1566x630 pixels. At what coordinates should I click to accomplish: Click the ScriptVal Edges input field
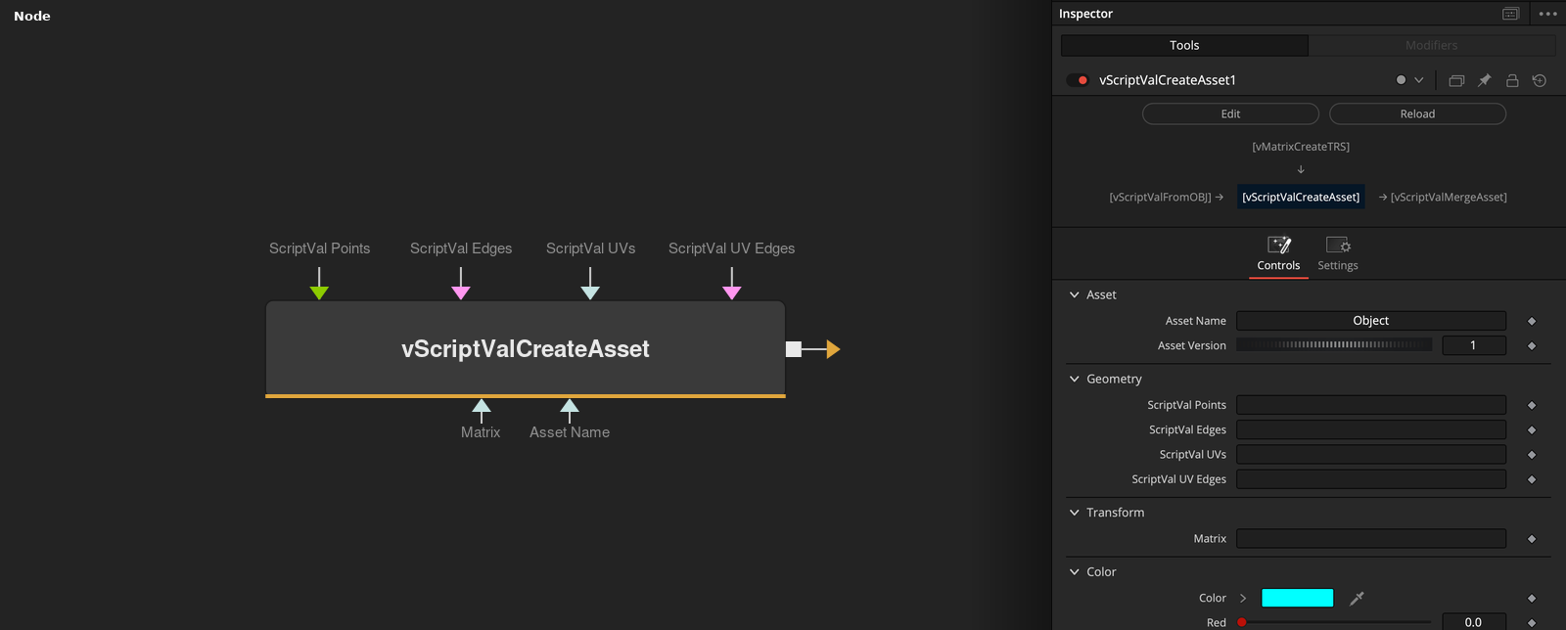pyautogui.click(x=1371, y=429)
